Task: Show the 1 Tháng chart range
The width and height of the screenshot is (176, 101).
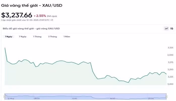Action: click(x=37, y=37)
